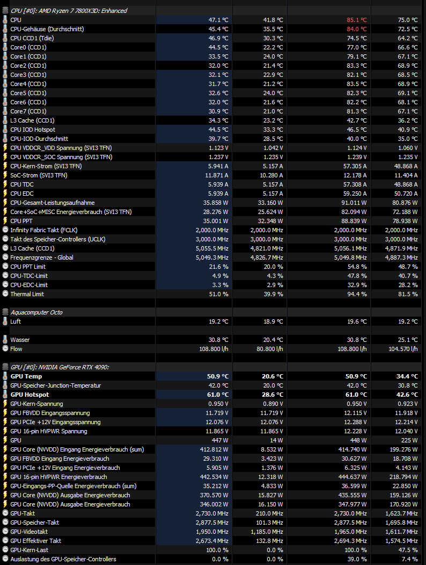Viewport: 426px width, 565px height.
Task: Click GPU-Eingangs-PP-Quelle Energieverbrauch (sum) label
Action: pyautogui.click(x=74, y=486)
